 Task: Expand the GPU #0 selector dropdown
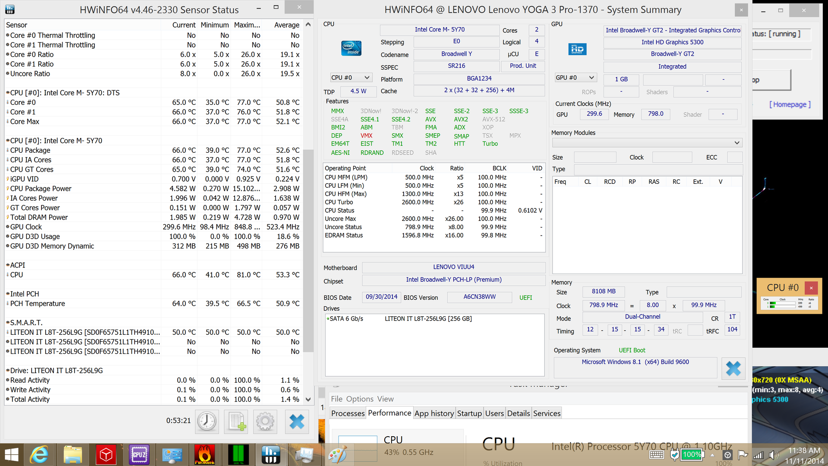click(575, 78)
